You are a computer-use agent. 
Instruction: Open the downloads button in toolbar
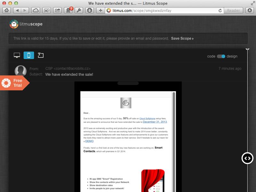(250, 11)
